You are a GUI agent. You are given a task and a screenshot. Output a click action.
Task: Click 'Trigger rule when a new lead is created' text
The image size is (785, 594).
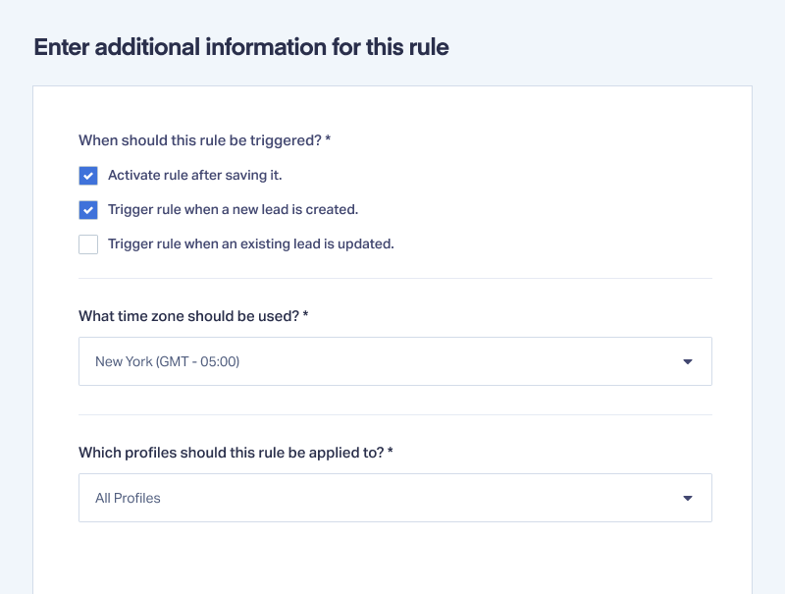click(233, 209)
